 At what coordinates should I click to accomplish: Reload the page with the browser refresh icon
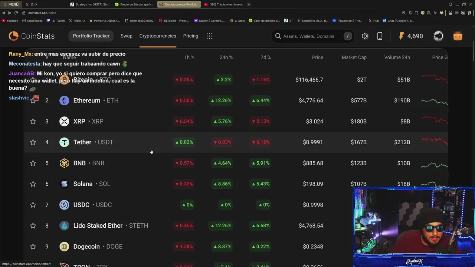point(16,13)
